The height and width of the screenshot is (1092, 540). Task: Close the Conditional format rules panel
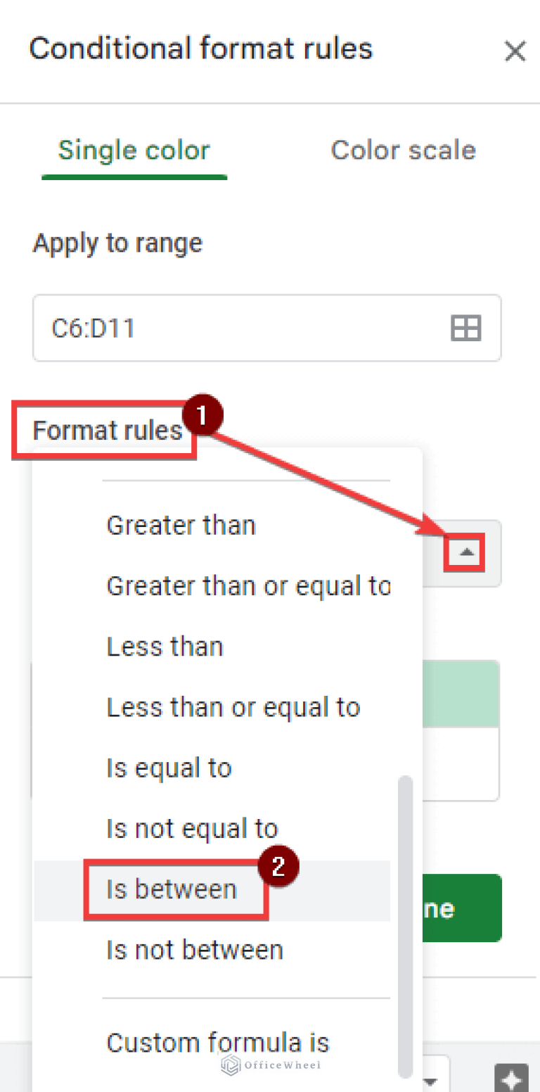point(515,51)
